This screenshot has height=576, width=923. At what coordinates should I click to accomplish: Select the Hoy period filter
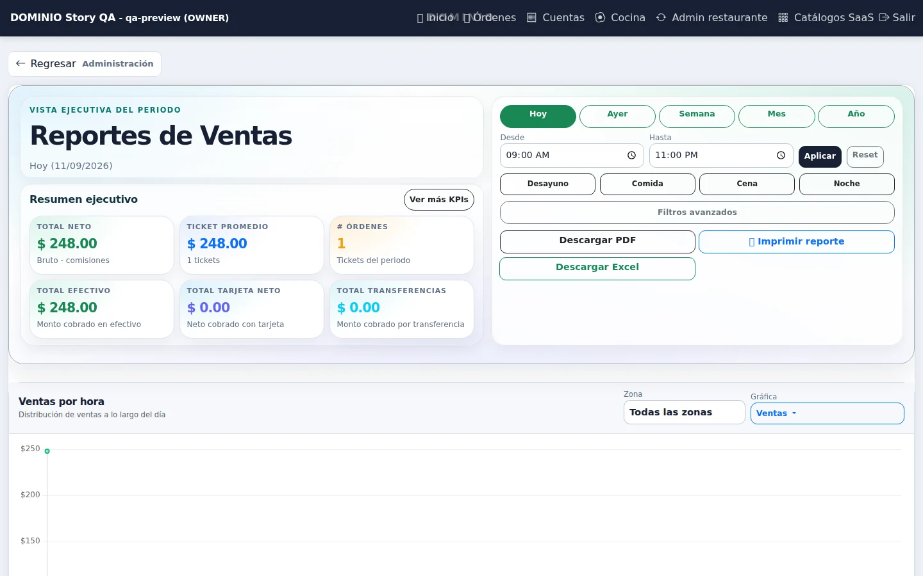538,116
